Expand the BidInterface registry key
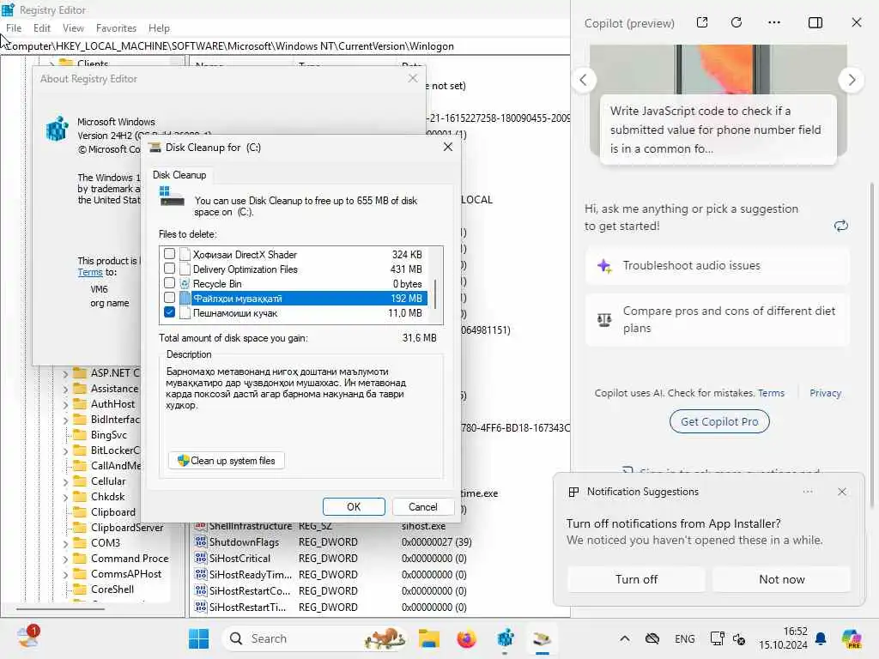 point(65,420)
